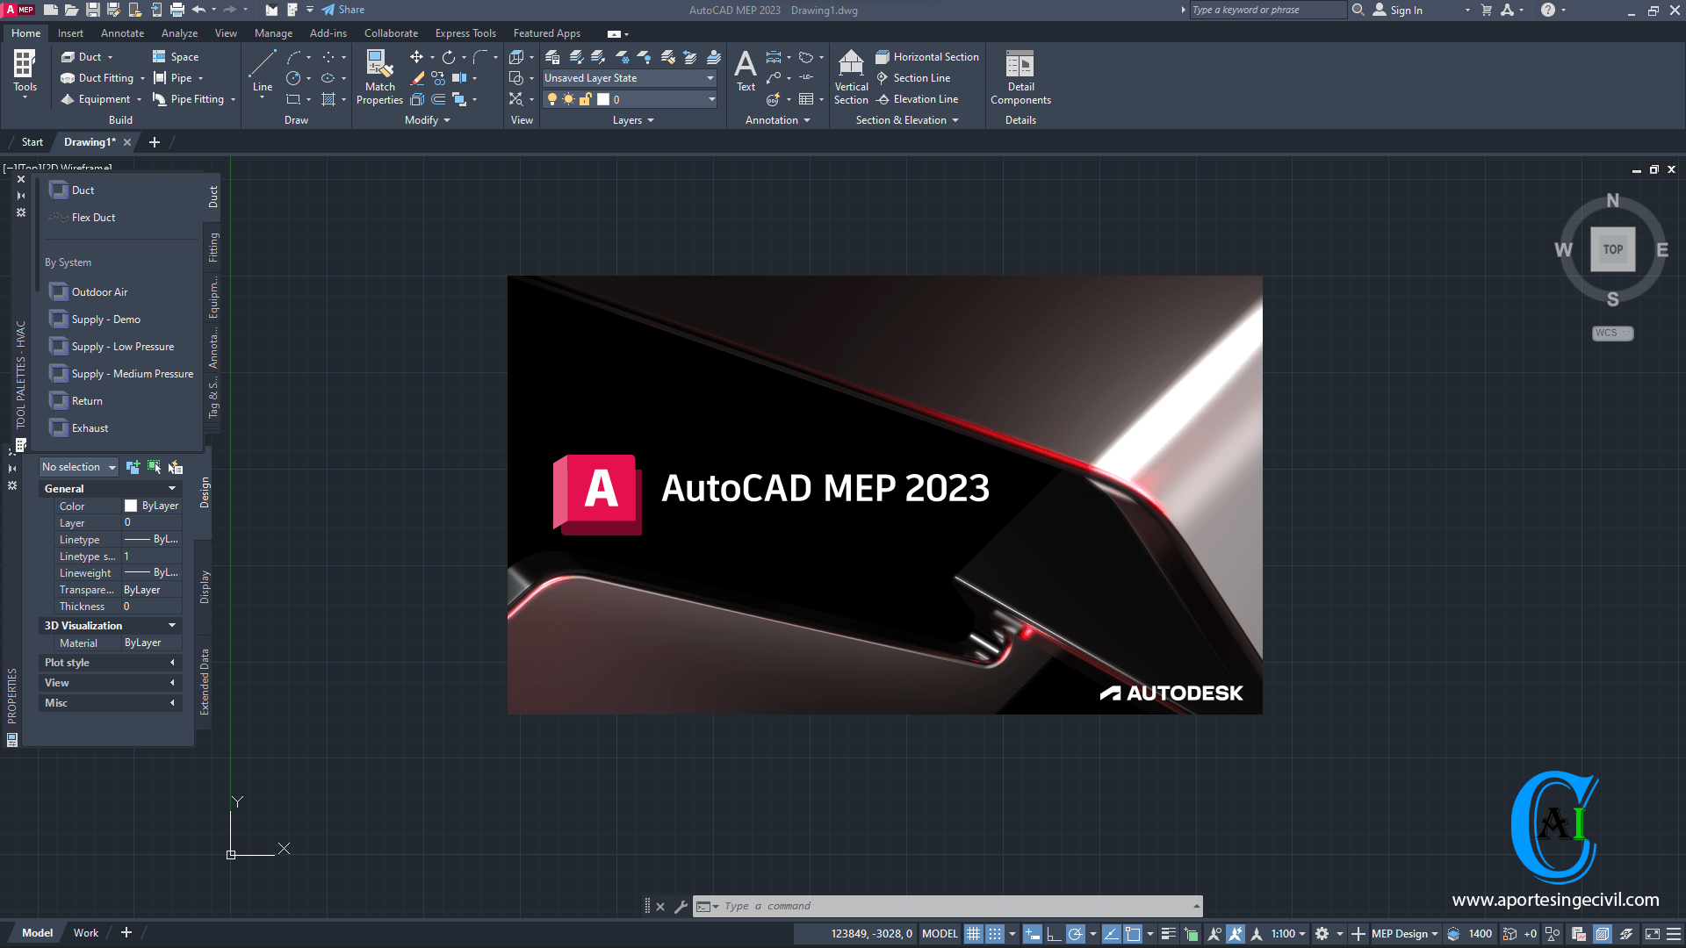Click the Section Line icon
This screenshot has width=1686, height=948.
[883, 77]
